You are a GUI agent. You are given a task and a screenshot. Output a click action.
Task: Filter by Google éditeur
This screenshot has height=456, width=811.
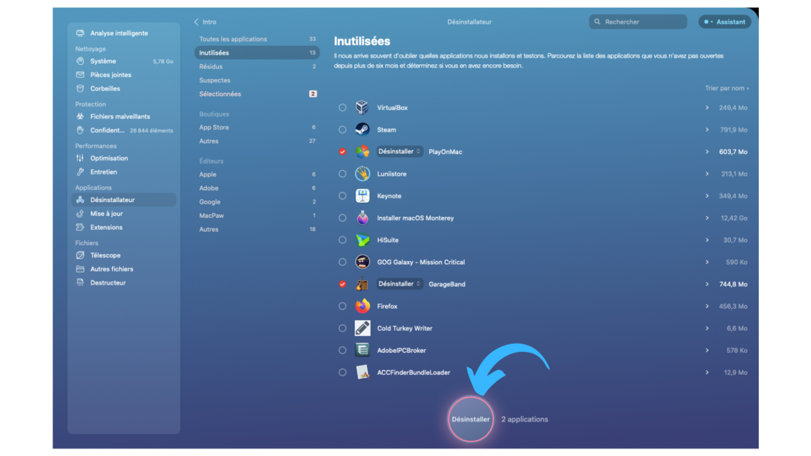[257, 202]
